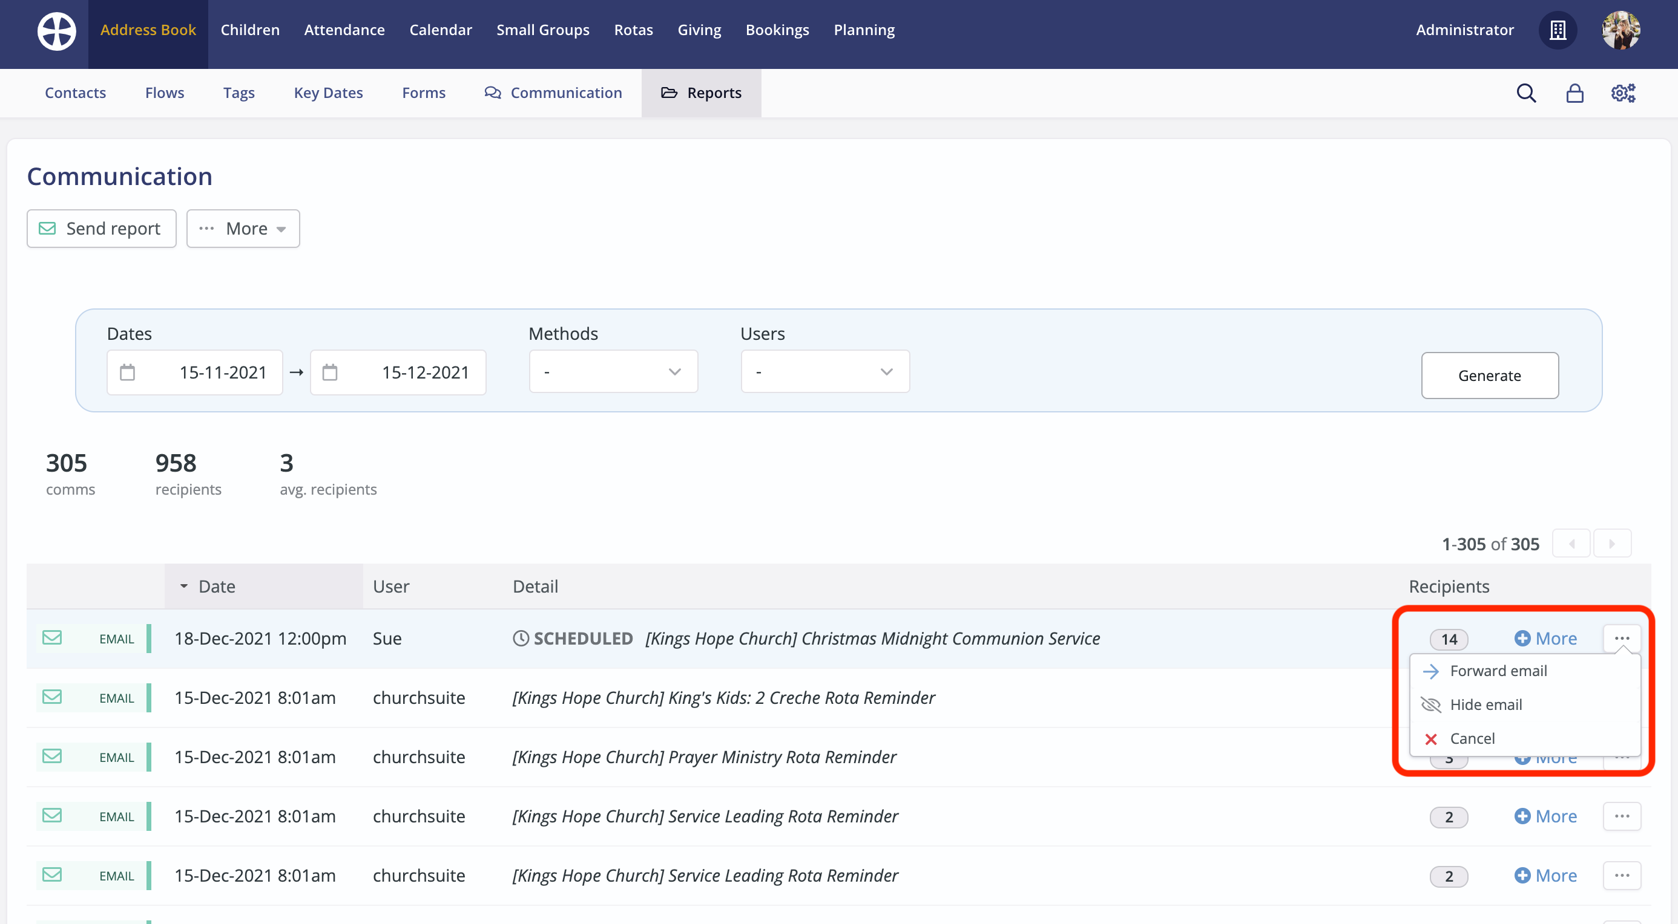The width and height of the screenshot is (1678, 924).
Task: Open your profile avatar menu
Action: click(1621, 30)
